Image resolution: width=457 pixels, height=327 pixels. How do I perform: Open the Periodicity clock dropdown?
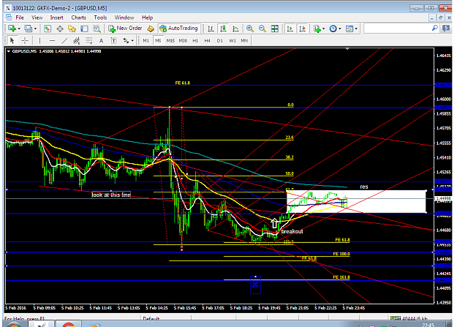pyautogui.click(x=335, y=29)
